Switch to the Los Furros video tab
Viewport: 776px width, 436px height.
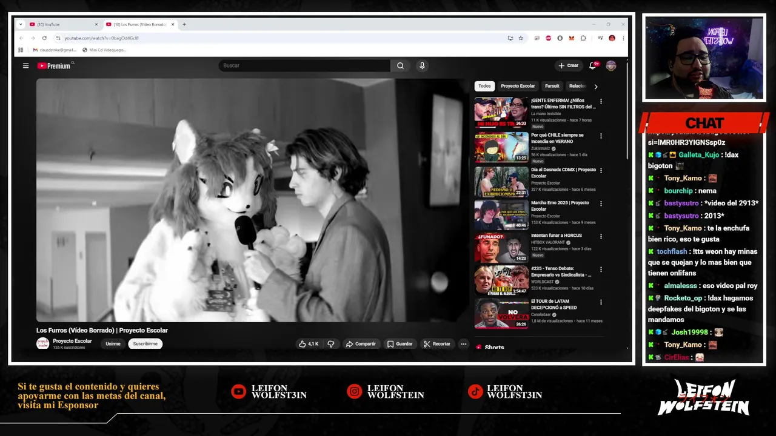tap(139, 24)
